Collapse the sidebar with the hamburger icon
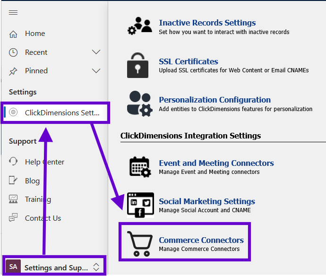 [13, 12]
